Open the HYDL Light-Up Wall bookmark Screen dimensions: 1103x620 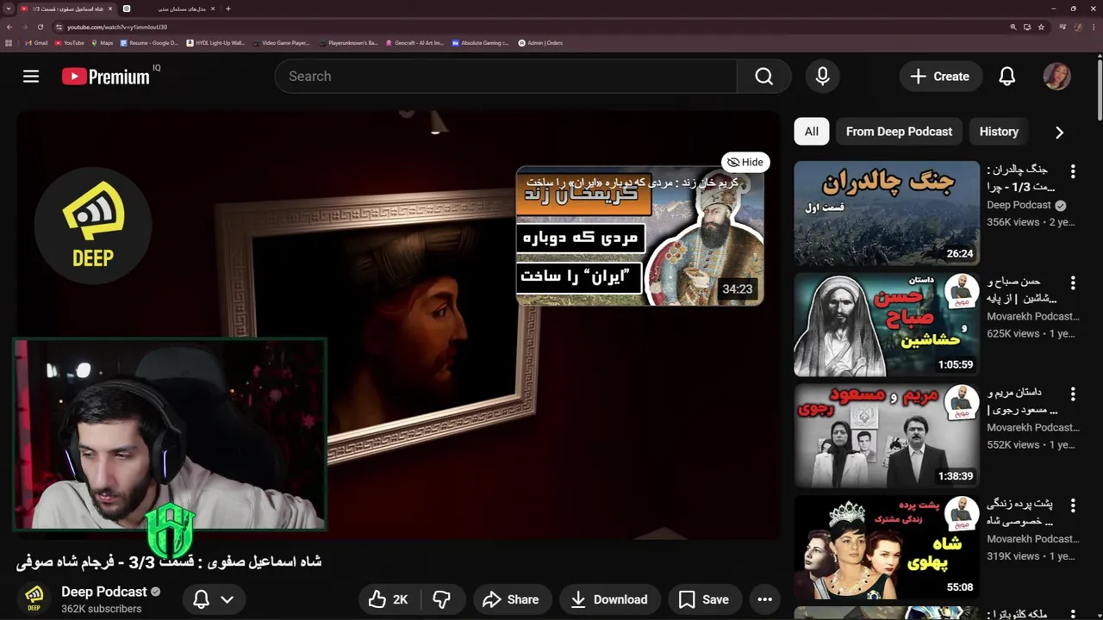(x=216, y=42)
